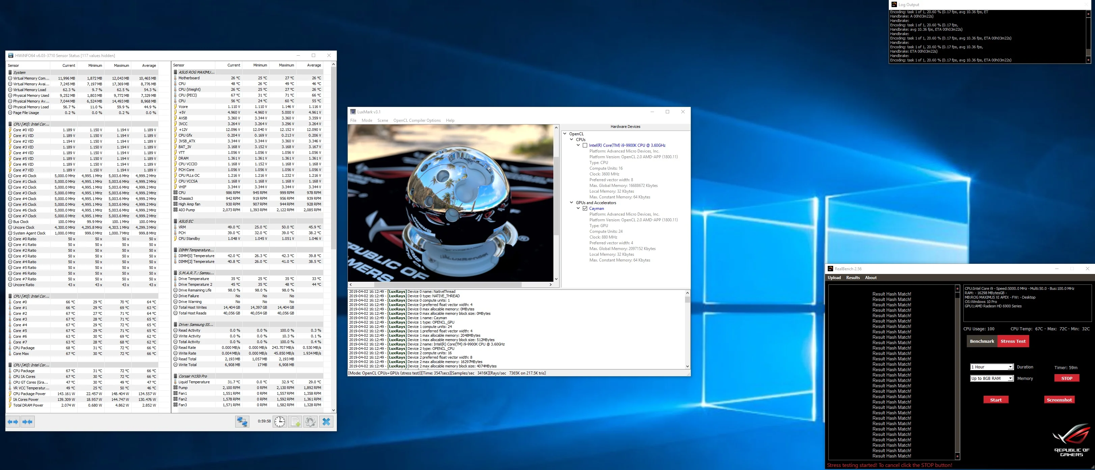The image size is (1095, 470).
Task: Click the RealBench Screenshot button
Action: click(x=1059, y=400)
